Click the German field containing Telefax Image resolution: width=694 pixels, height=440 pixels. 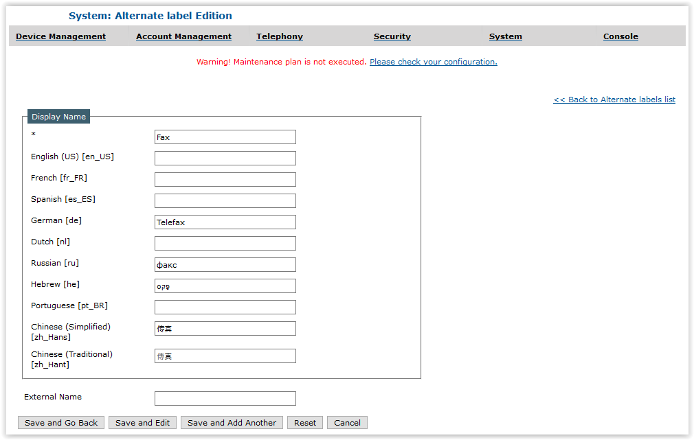pos(225,222)
